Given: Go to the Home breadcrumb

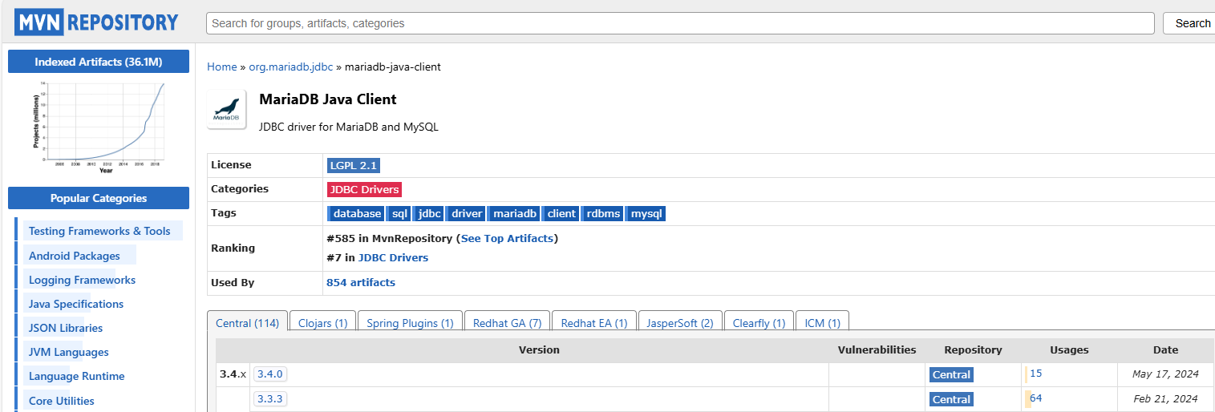Looking at the screenshot, I should coord(222,67).
